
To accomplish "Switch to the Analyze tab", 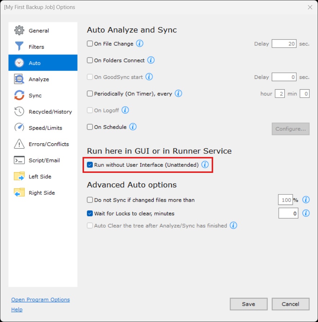I will (43, 79).
